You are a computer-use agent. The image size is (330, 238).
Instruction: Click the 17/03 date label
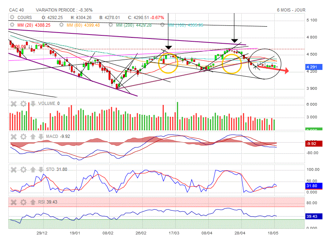point(174,233)
